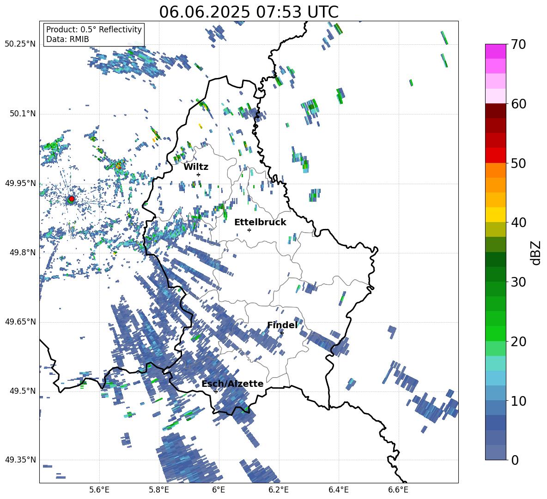Click the dark maroon swatch below 60
The width and height of the screenshot is (547, 499).
tap(495, 110)
